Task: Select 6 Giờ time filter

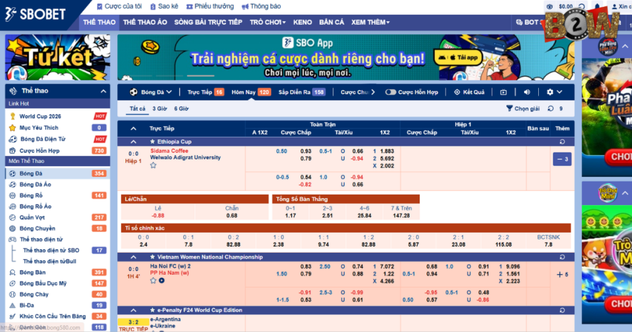Action: point(181,109)
